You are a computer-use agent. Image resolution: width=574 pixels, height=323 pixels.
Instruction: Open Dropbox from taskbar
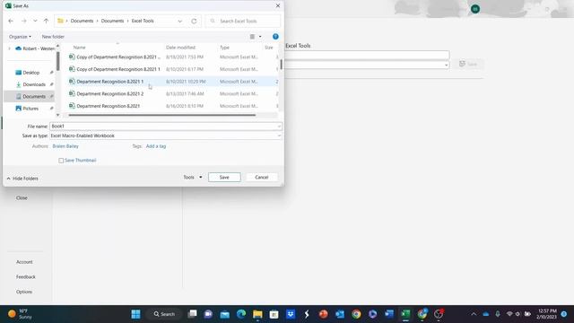tap(291, 314)
